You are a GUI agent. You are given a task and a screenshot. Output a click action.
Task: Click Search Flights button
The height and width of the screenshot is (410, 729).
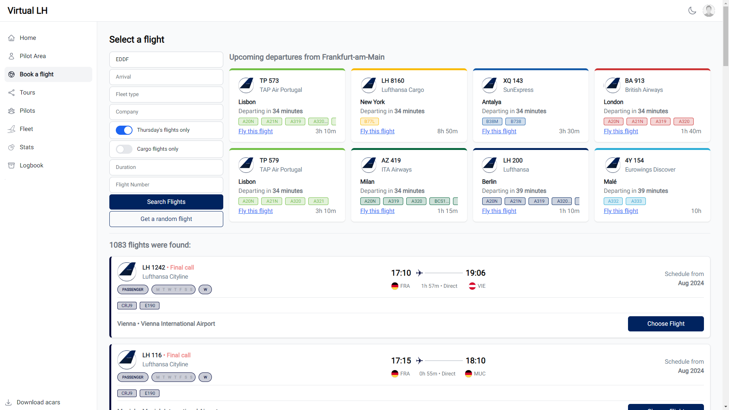click(166, 202)
